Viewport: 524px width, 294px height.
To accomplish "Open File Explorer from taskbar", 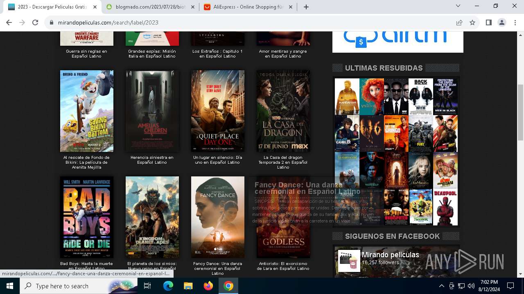I will click(188, 286).
